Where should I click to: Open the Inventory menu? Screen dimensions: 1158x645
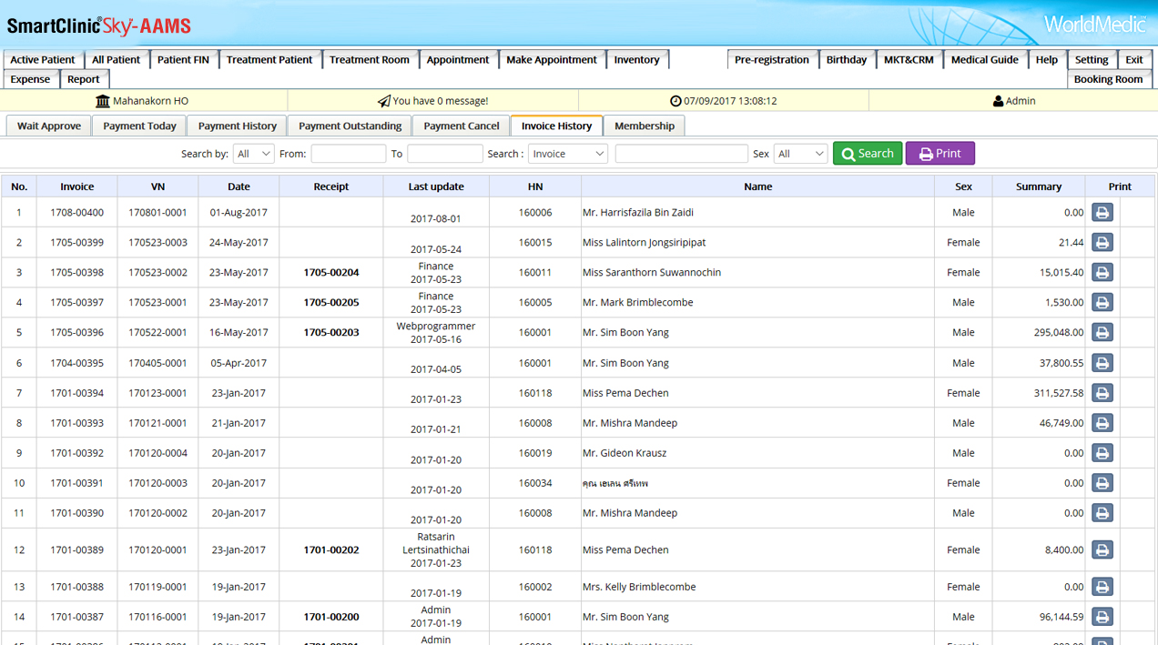pos(636,60)
